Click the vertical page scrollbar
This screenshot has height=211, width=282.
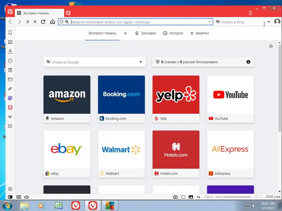point(280,88)
